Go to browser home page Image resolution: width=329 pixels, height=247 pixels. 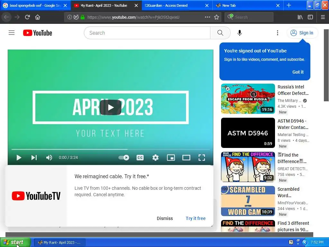pos(38,17)
